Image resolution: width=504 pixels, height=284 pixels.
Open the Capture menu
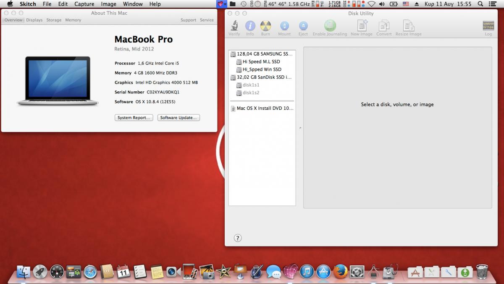[x=84, y=4]
